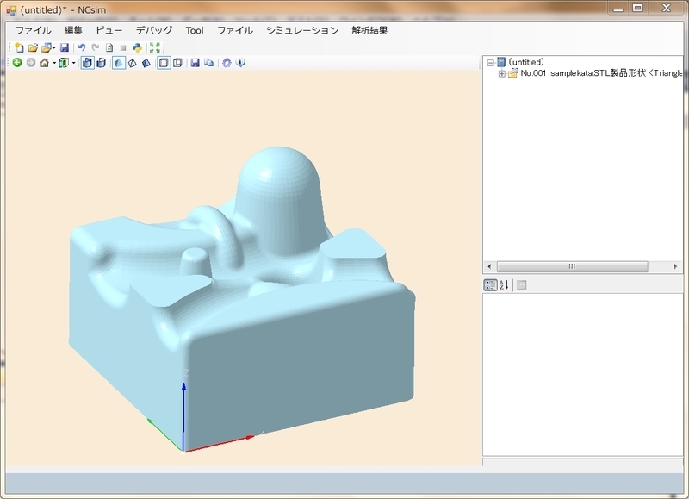Open the view-cube dropdown arrow

(x=73, y=62)
